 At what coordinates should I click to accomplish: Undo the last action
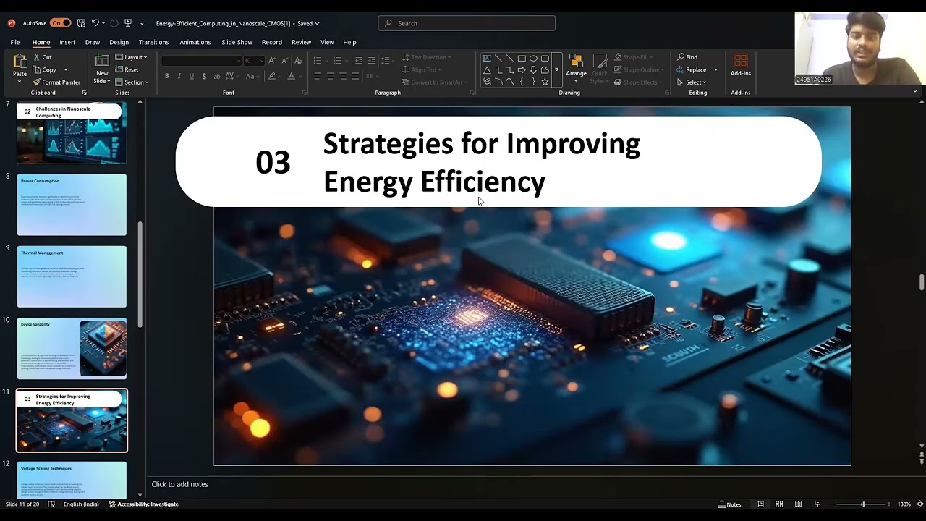pyautogui.click(x=95, y=23)
